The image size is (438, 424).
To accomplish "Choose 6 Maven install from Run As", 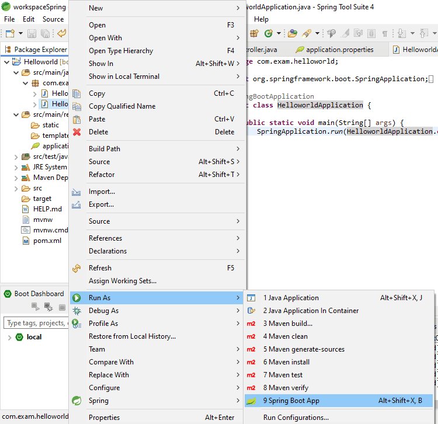I will (x=339, y=362).
